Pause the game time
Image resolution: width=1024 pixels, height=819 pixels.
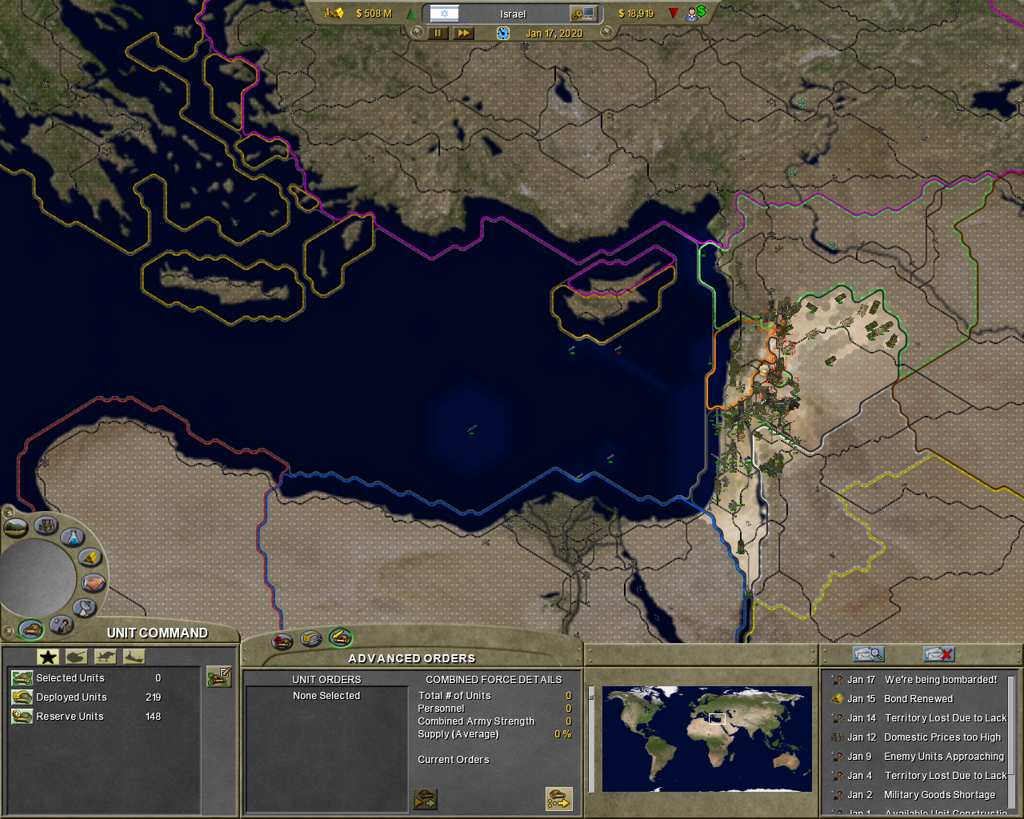[x=437, y=34]
